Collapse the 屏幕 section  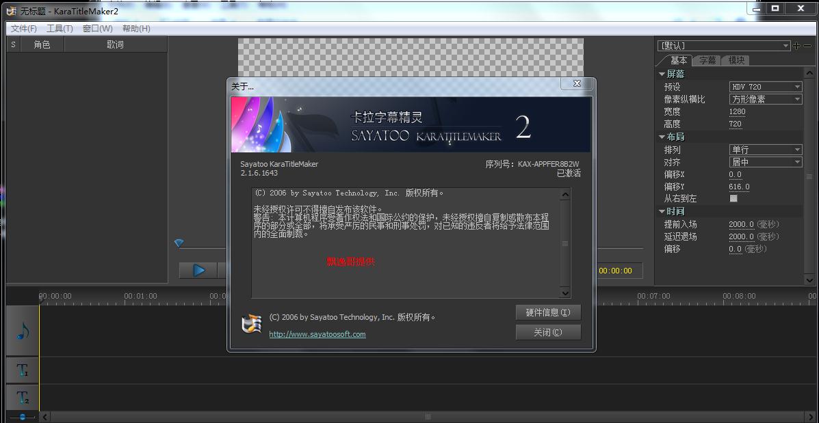[662, 74]
